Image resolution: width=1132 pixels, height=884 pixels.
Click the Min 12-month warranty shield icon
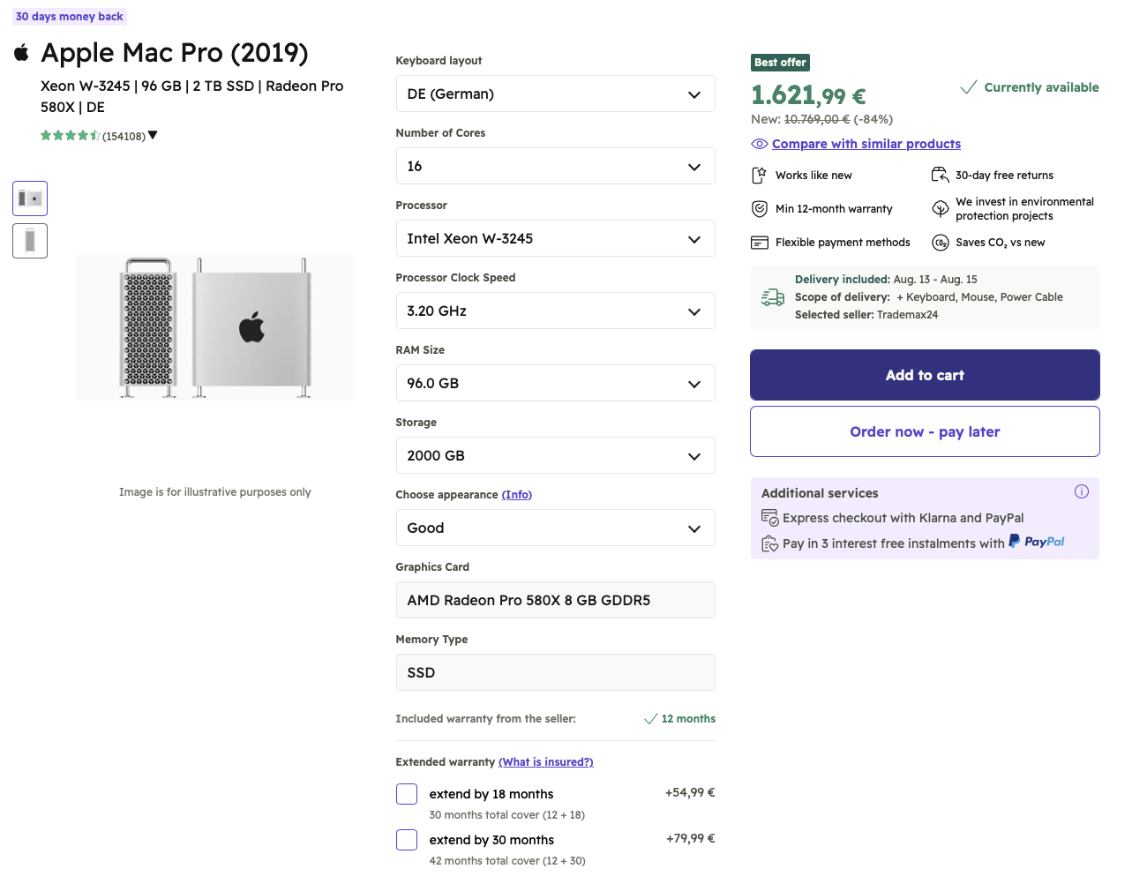click(x=760, y=209)
